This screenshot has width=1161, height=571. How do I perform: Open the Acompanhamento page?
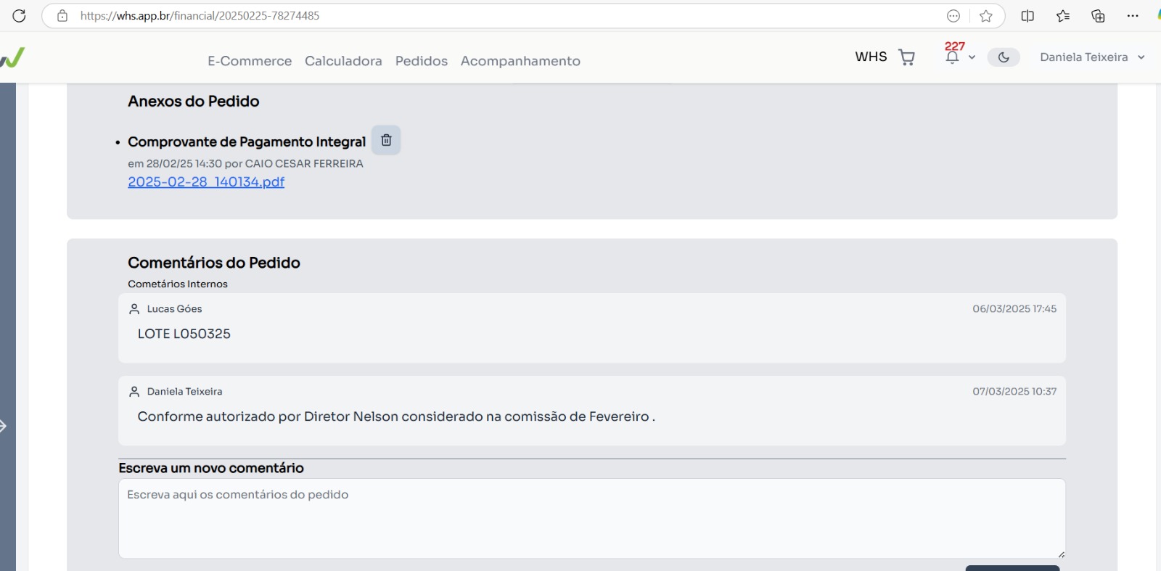point(520,61)
